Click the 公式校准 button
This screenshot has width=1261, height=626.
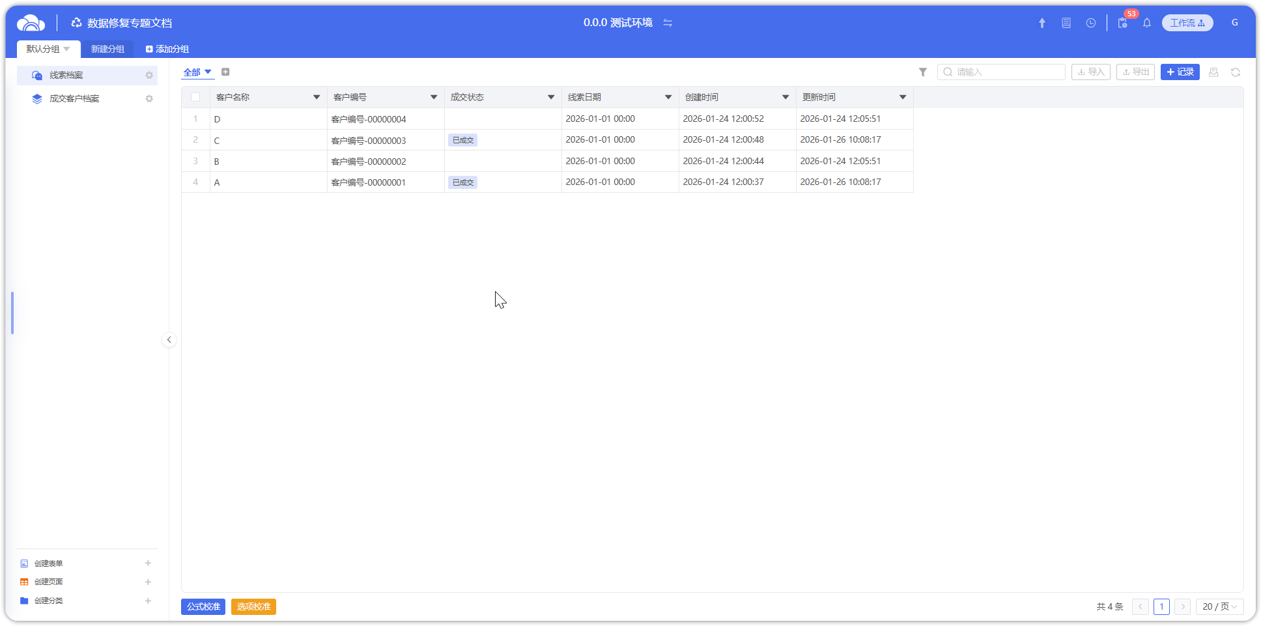[x=203, y=606]
